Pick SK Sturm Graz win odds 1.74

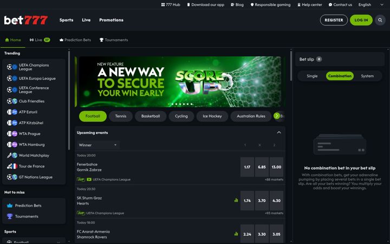click(x=247, y=201)
